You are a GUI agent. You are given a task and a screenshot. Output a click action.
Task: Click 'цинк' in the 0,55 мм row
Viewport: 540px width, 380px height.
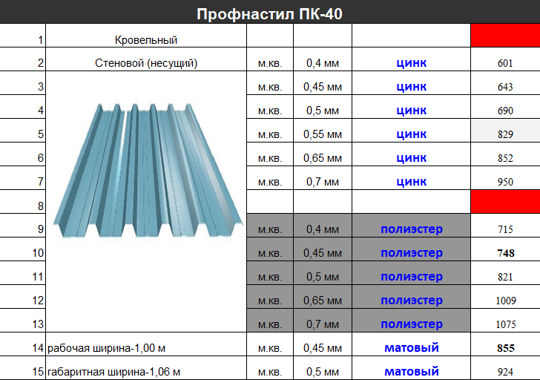point(412,134)
